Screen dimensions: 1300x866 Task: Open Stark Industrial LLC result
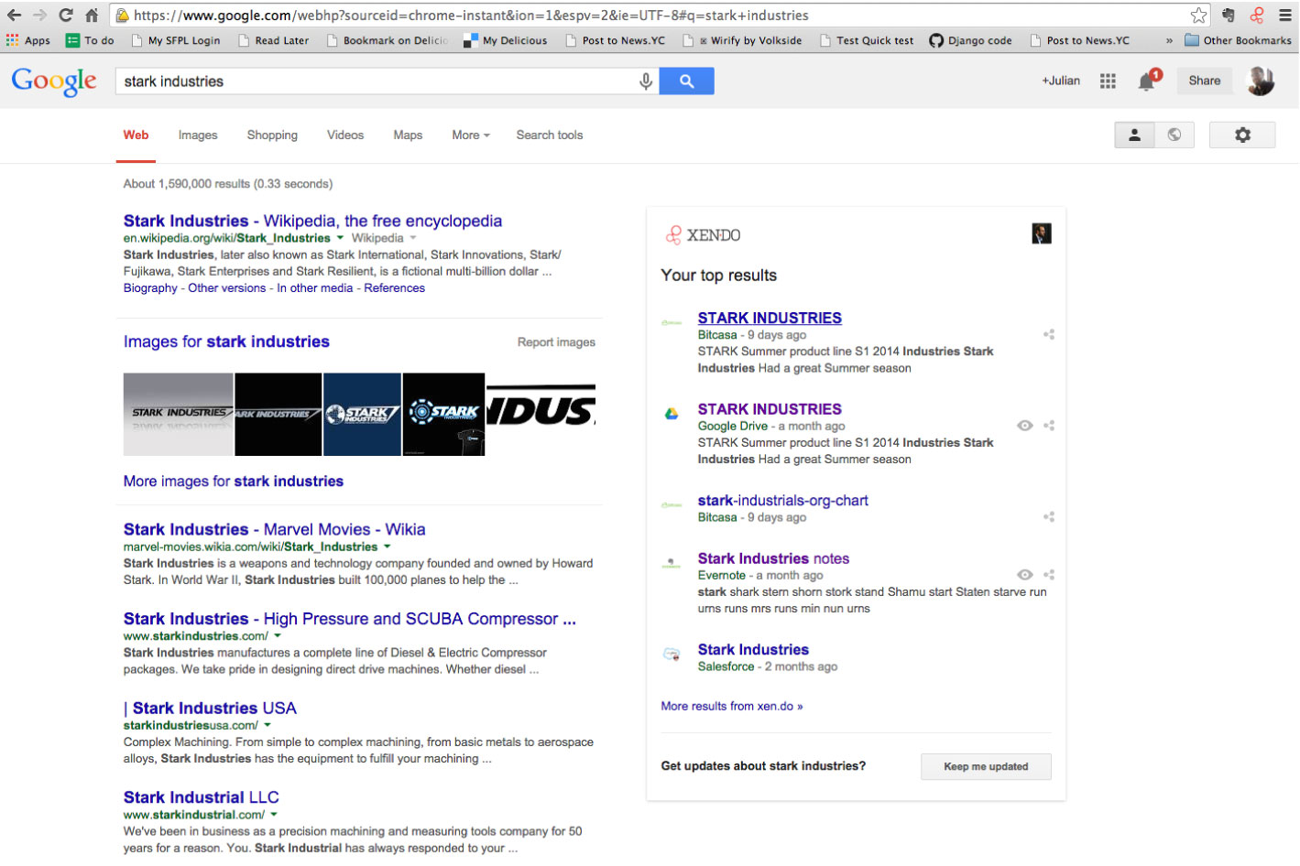point(202,797)
